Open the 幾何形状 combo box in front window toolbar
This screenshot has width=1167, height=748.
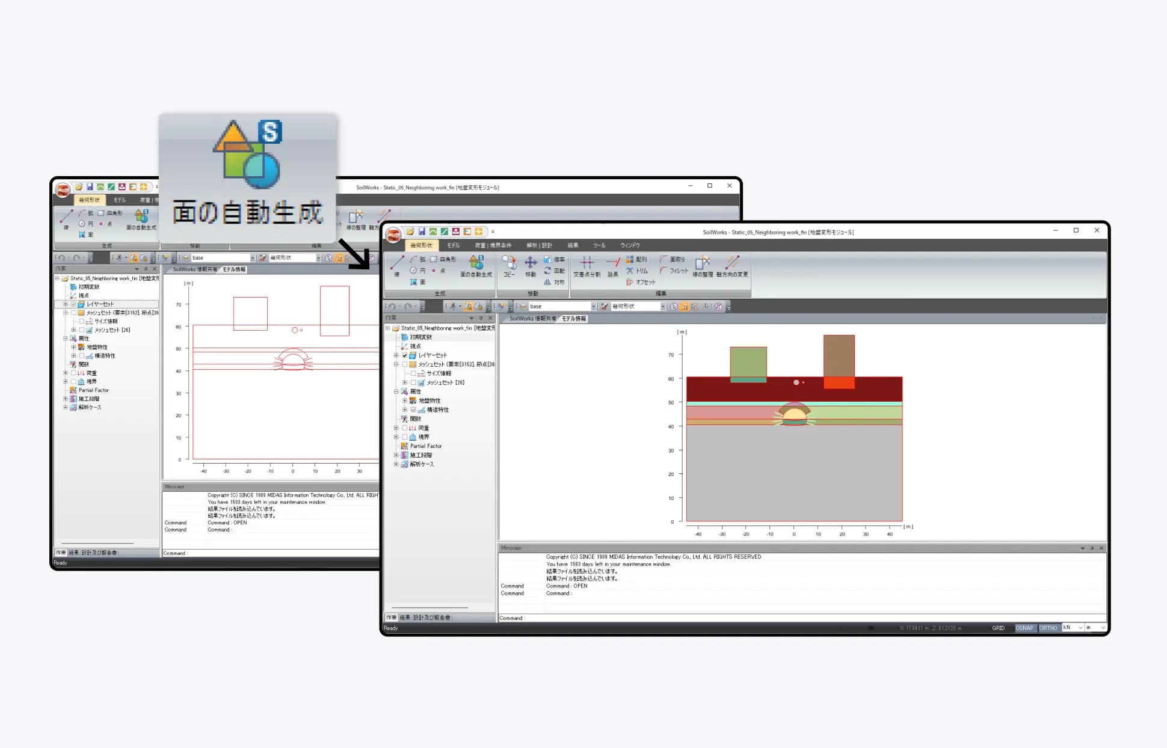(663, 307)
